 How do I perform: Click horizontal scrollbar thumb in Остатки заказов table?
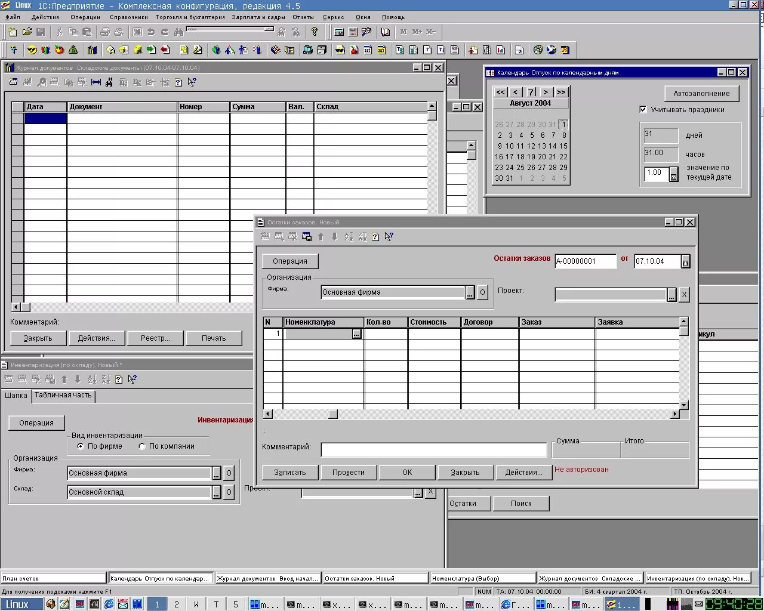pos(333,414)
